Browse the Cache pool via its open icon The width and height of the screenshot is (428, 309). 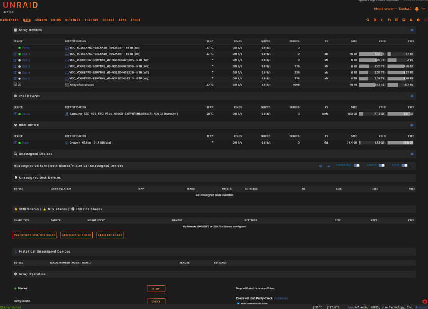(x=15, y=114)
